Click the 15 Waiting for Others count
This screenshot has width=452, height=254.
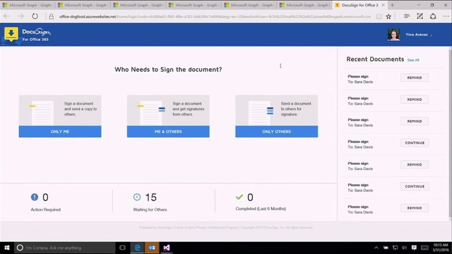pos(151,197)
